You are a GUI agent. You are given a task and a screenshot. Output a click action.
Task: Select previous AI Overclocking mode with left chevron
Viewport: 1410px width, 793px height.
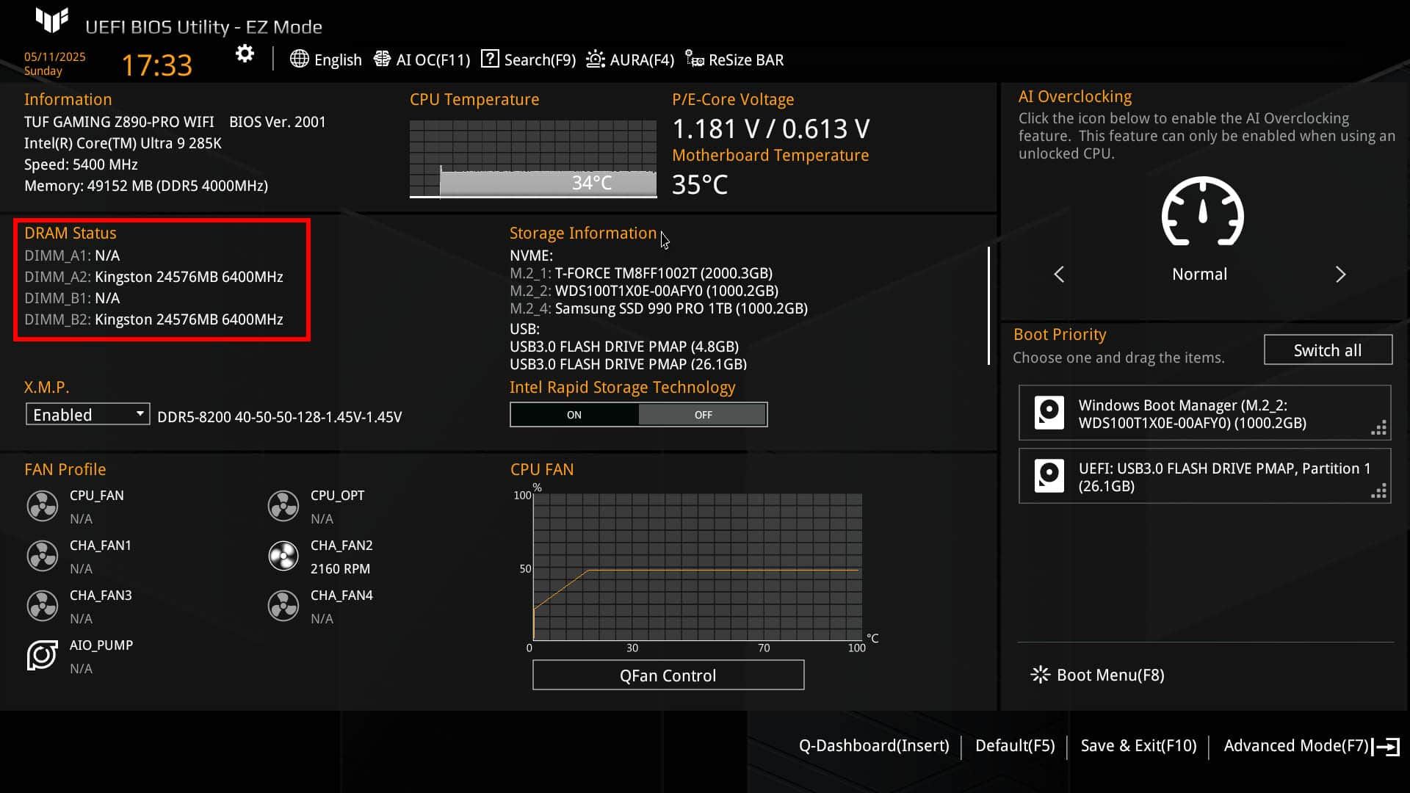click(x=1059, y=275)
